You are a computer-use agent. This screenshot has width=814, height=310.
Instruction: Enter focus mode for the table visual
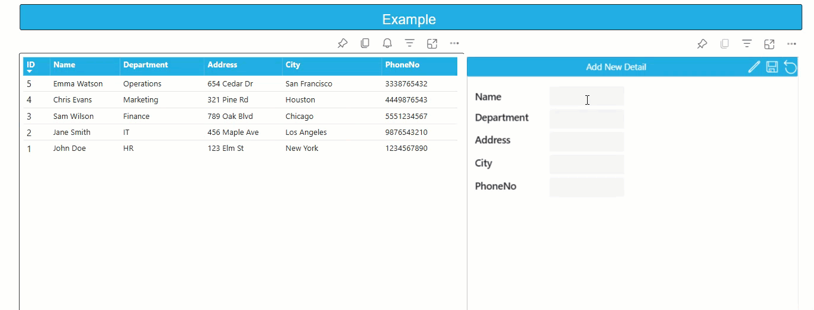(432, 43)
